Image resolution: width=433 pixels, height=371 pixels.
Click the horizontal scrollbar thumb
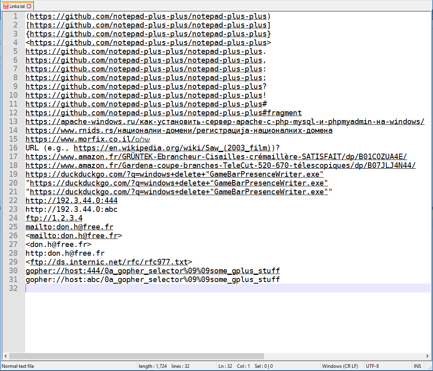[136, 356]
